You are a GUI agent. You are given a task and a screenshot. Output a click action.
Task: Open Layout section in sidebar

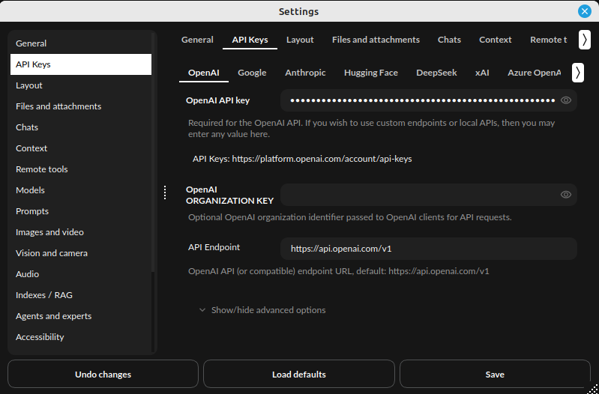tap(81, 85)
